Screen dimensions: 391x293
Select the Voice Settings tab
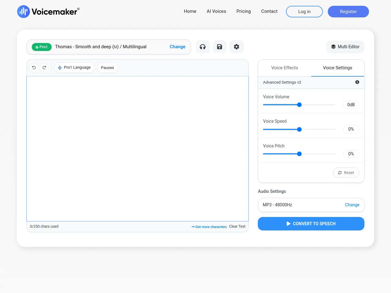point(338,68)
